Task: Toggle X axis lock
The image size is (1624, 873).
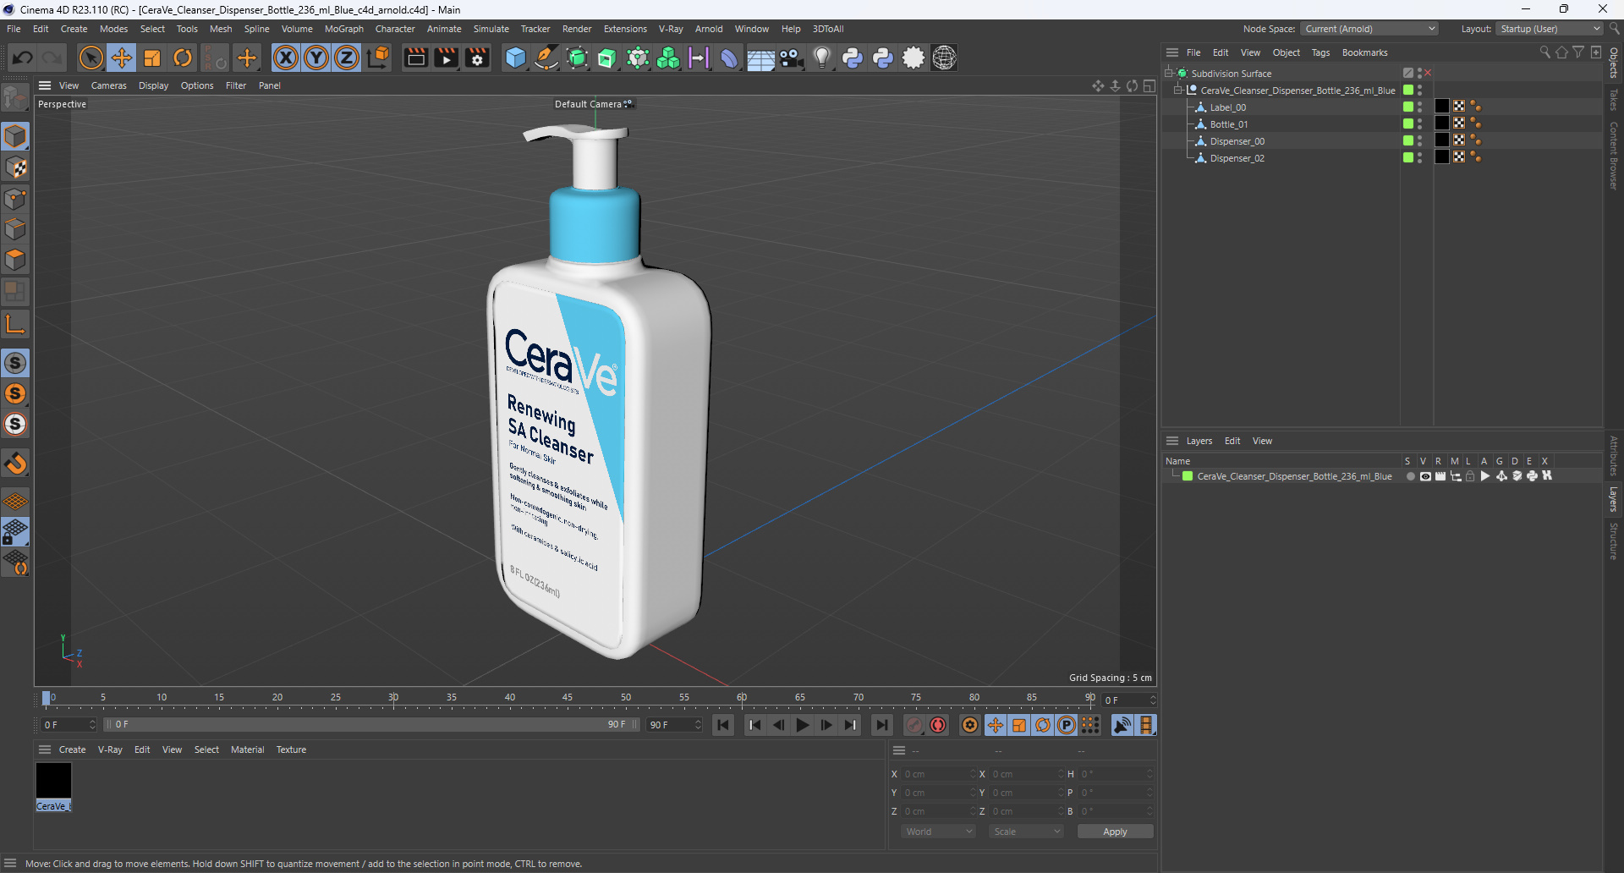Action: pyautogui.click(x=286, y=58)
